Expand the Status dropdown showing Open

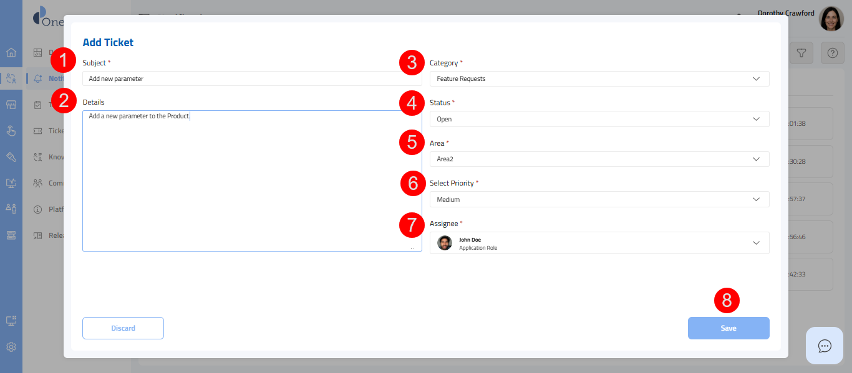[x=599, y=119]
